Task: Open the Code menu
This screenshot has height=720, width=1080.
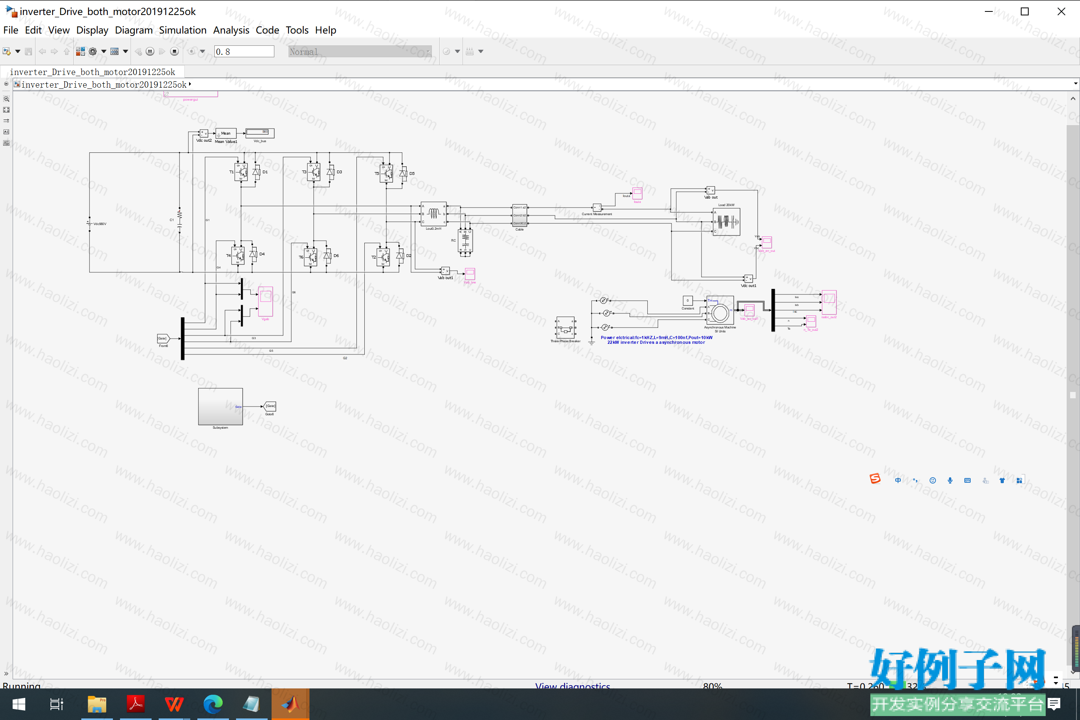Action: [x=267, y=30]
